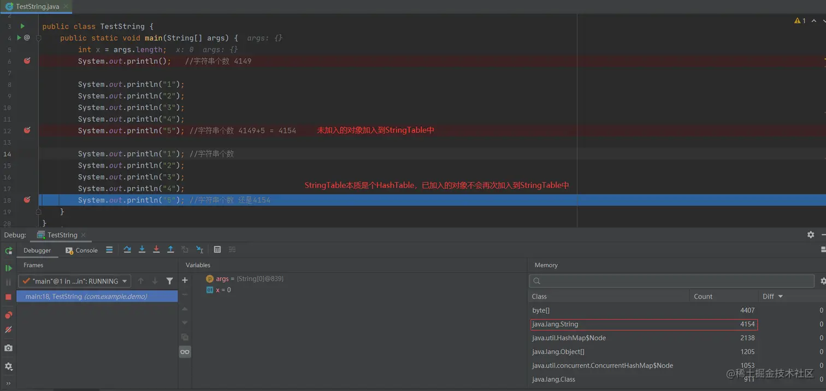Move to previous frame with up arrow
The image size is (826, 391).
[x=141, y=281]
